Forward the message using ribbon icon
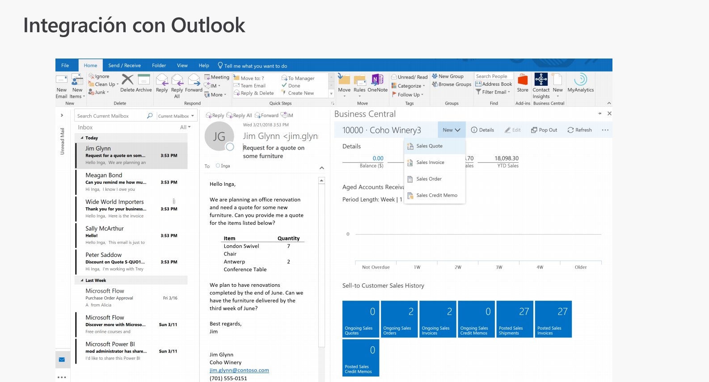Screen dimensions: 709x382 click(194, 83)
